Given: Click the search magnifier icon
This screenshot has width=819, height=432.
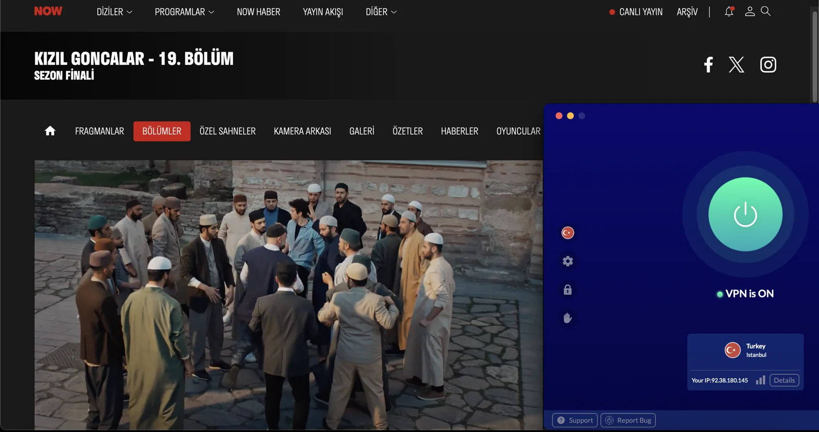Looking at the screenshot, I should (x=766, y=11).
